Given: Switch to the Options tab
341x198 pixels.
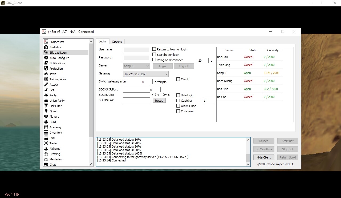Looking at the screenshot, I should pyautogui.click(x=117, y=42).
